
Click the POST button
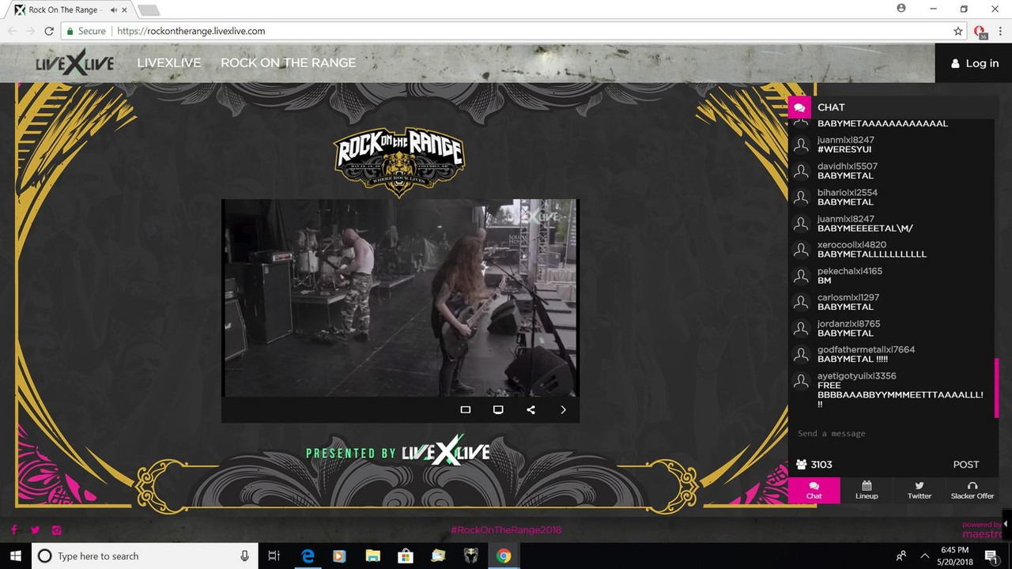coord(965,465)
